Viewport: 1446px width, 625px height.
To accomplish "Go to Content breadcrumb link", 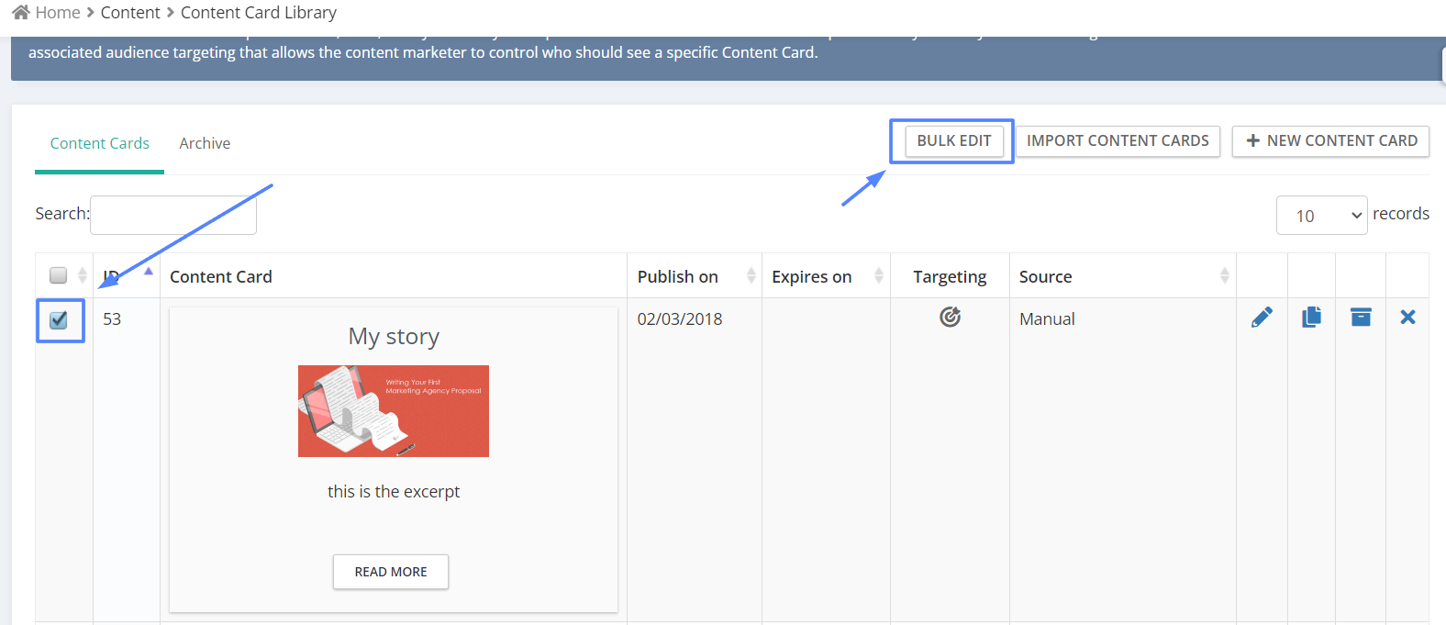I will coord(130,13).
